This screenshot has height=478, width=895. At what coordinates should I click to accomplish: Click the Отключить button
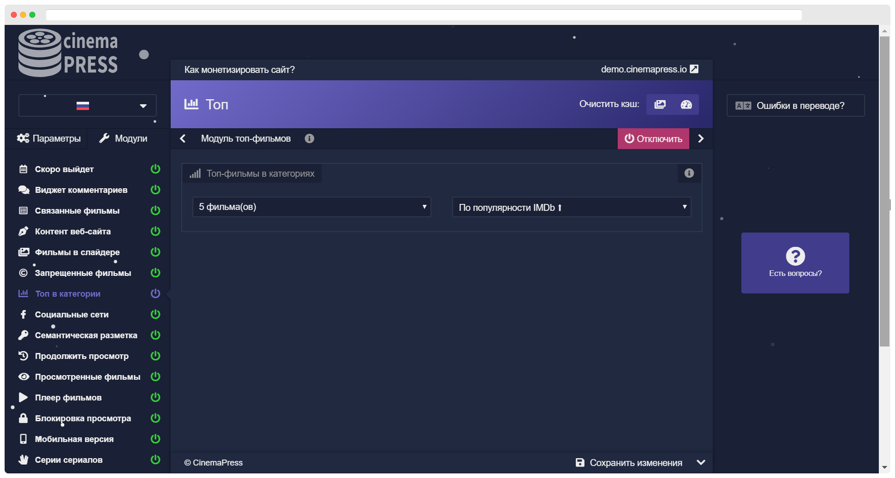(x=653, y=138)
